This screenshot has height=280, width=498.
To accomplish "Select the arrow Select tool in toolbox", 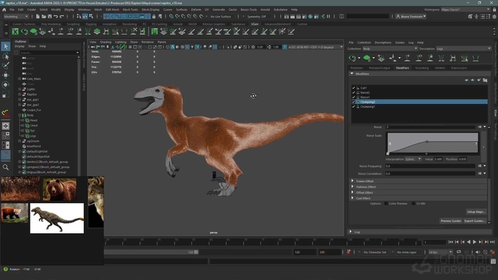I will pos(5,46).
